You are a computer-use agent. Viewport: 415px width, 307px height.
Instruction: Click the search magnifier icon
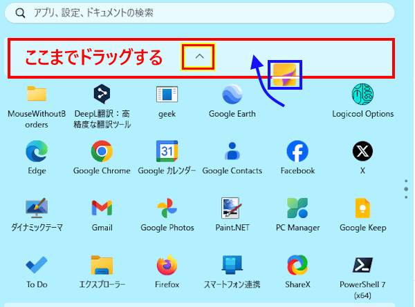tap(20, 12)
